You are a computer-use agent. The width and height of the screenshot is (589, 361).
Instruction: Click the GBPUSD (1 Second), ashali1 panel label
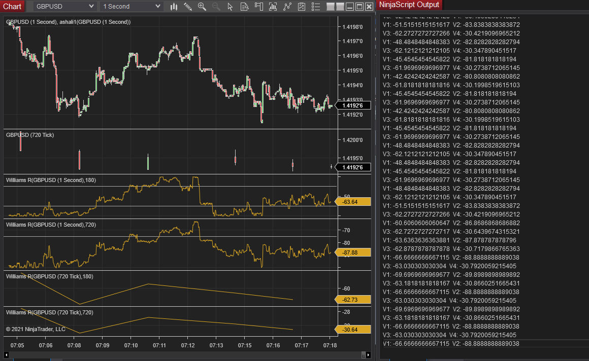(x=69, y=22)
